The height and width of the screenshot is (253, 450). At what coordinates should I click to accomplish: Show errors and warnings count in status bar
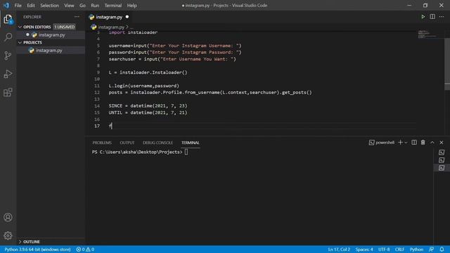pos(85,249)
